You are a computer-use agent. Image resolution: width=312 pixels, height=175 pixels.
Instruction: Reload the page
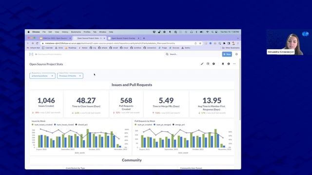point(37,43)
